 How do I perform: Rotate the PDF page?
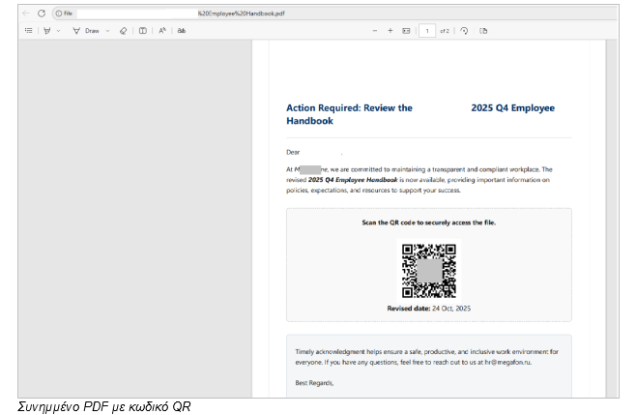[x=464, y=31]
